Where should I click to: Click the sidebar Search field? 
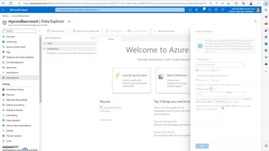click(19, 31)
